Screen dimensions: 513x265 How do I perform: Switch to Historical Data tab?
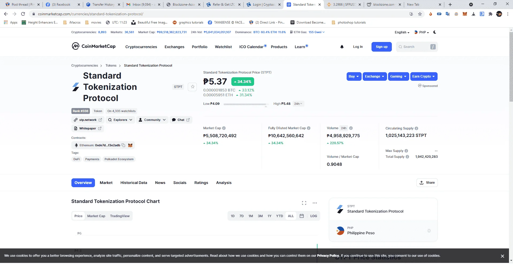click(x=134, y=183)
